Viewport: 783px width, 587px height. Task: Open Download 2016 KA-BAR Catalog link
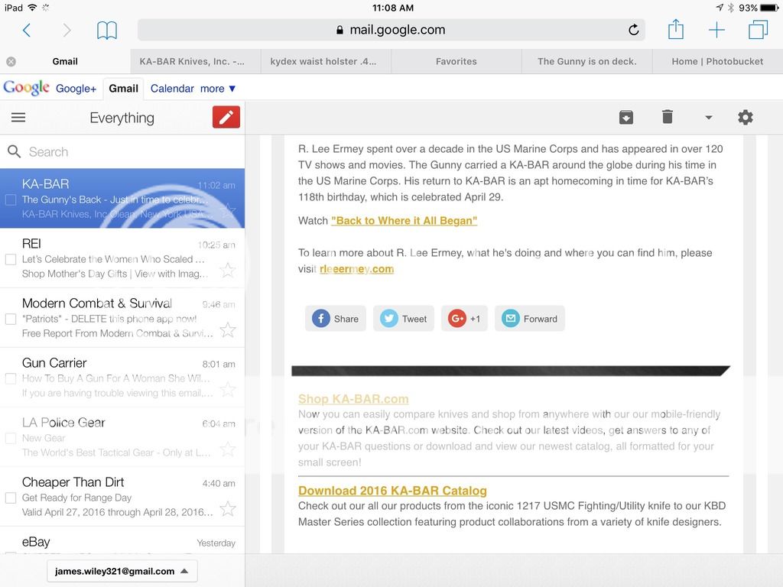click(x=392, y=491)
